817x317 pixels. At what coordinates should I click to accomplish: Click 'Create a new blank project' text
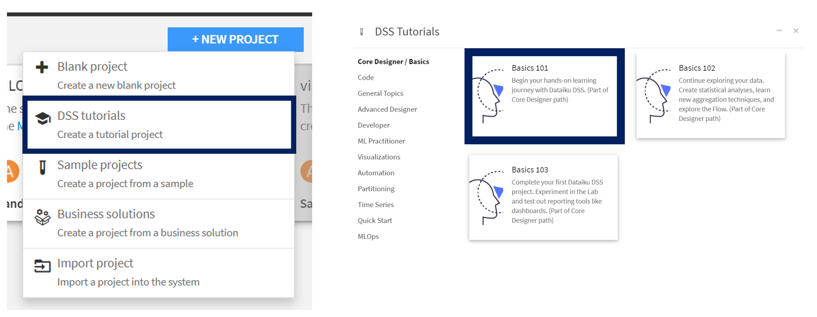117,86
